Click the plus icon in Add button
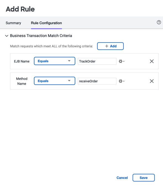The image size is (163, 190). pos(107,46)
